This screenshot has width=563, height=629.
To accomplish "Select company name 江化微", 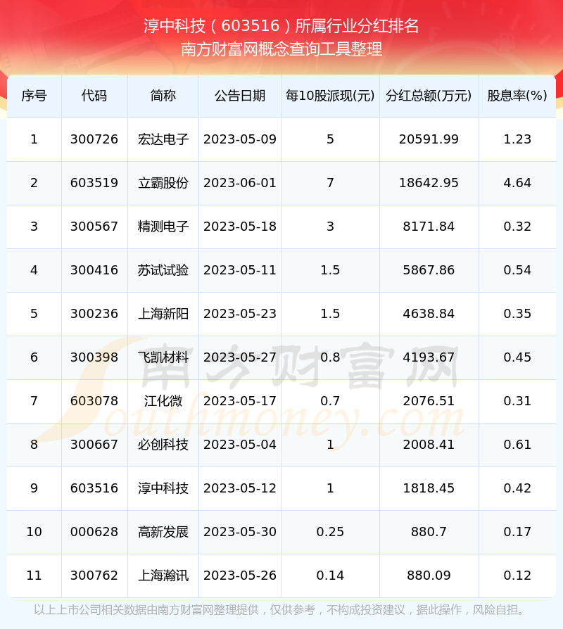I will click(x=163, y=401).
